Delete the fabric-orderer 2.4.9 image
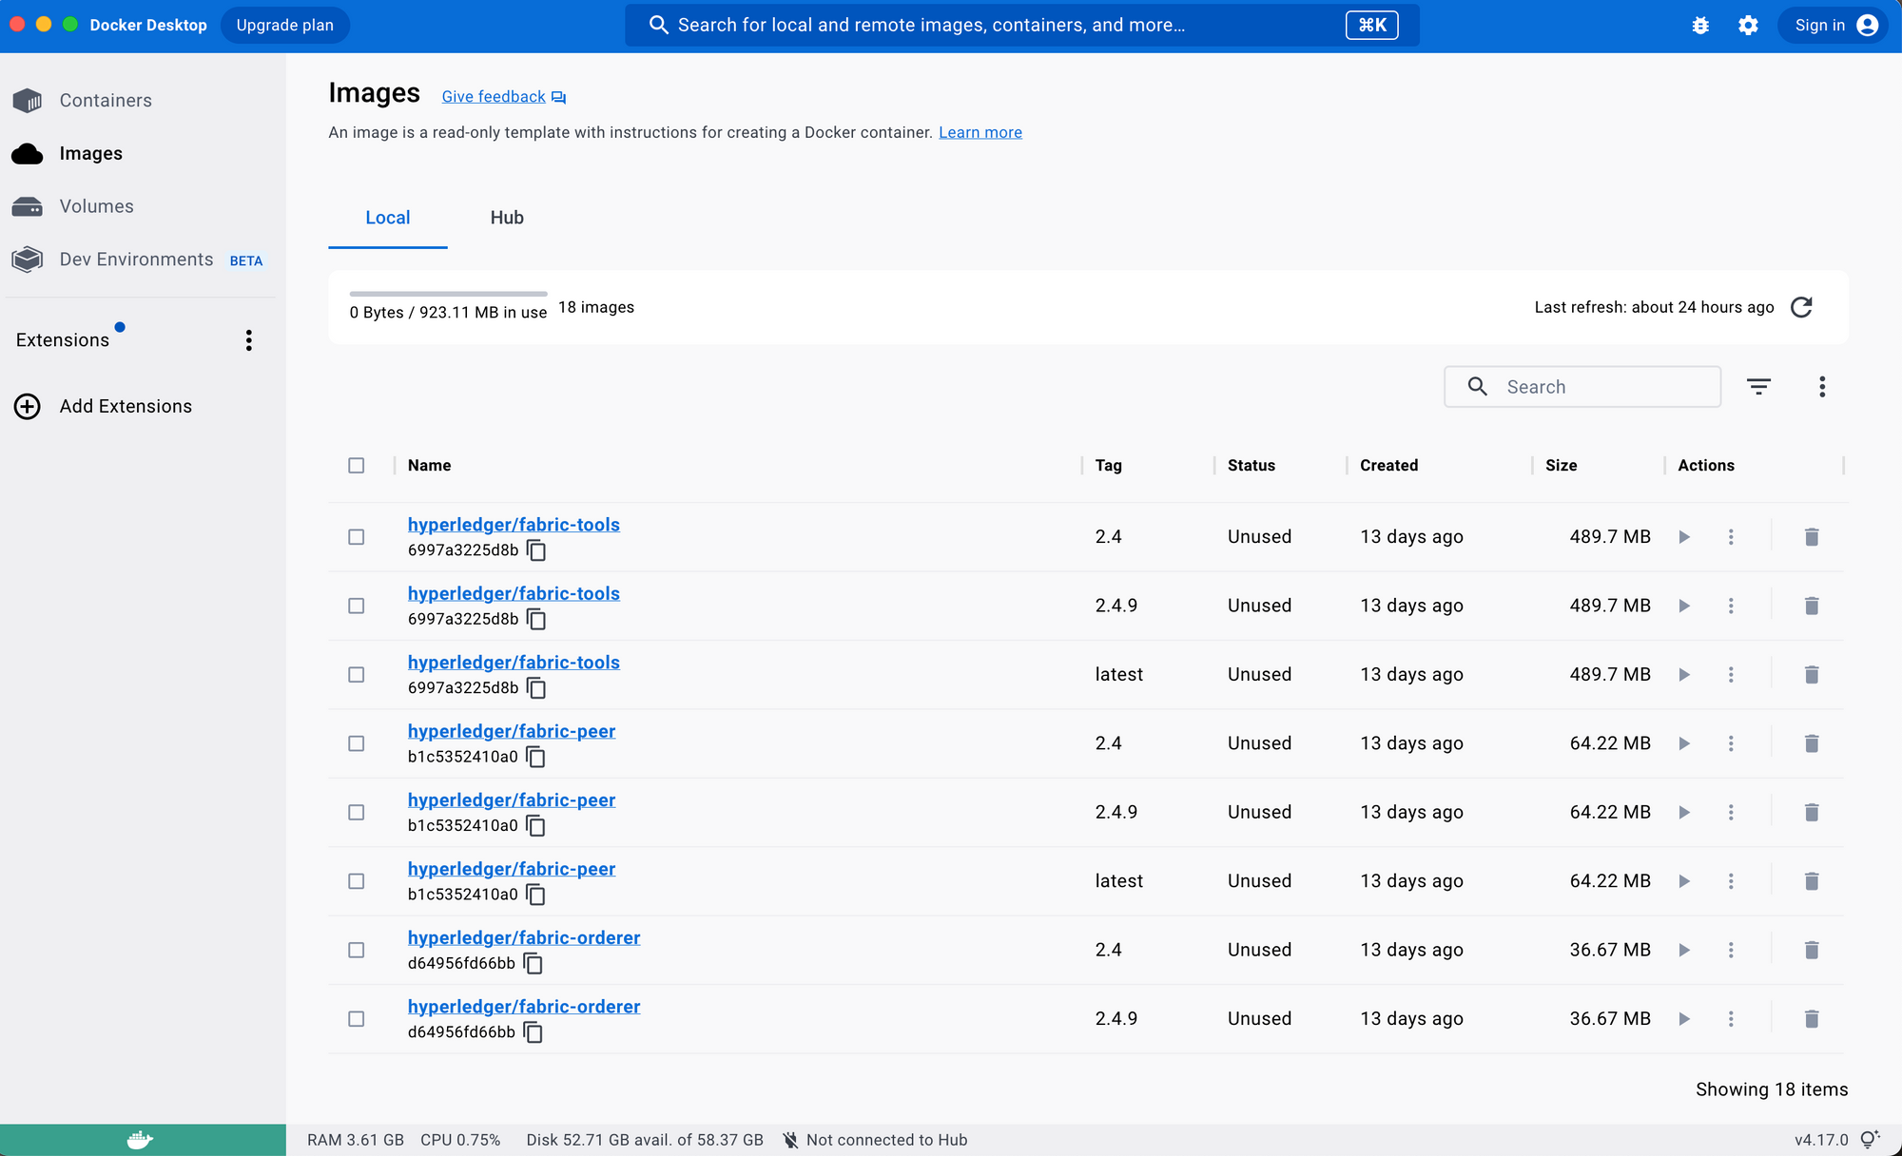 [x=1812, y=1019]
